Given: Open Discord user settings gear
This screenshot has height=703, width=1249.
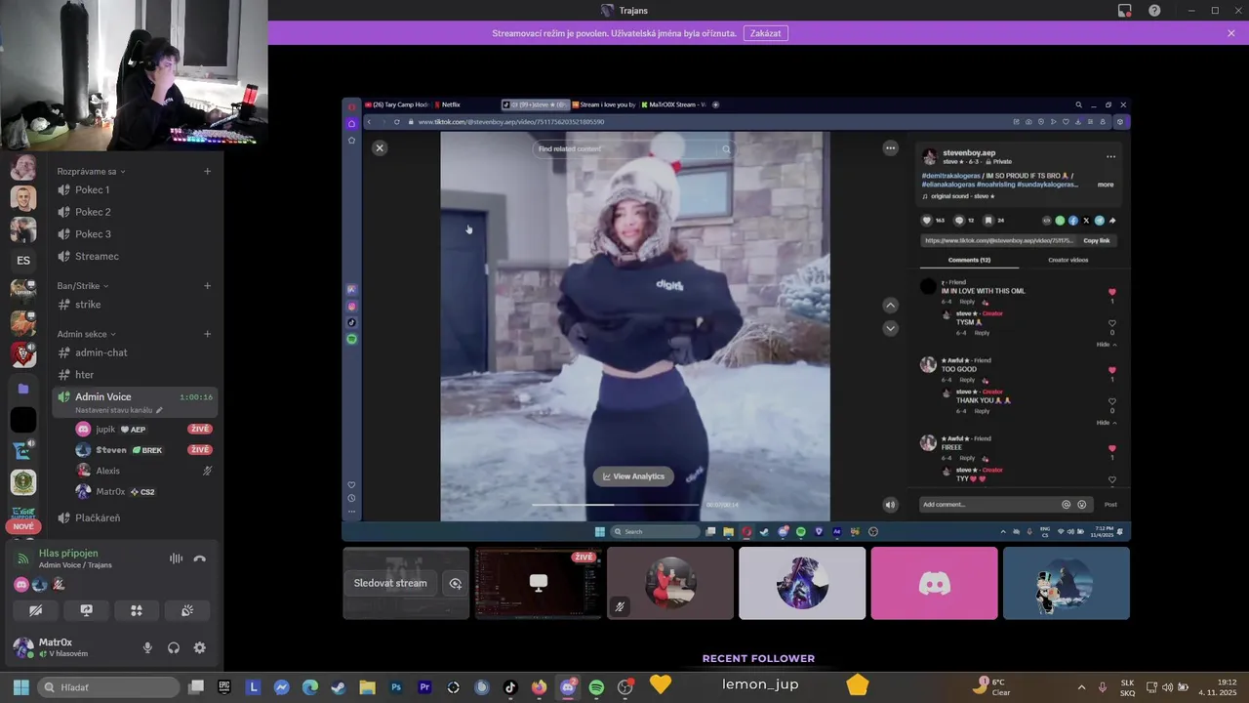Looking at the screenshot, I should point(200,647).
